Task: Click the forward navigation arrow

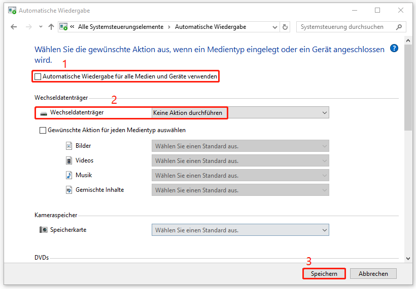Action: coord(28,27)
